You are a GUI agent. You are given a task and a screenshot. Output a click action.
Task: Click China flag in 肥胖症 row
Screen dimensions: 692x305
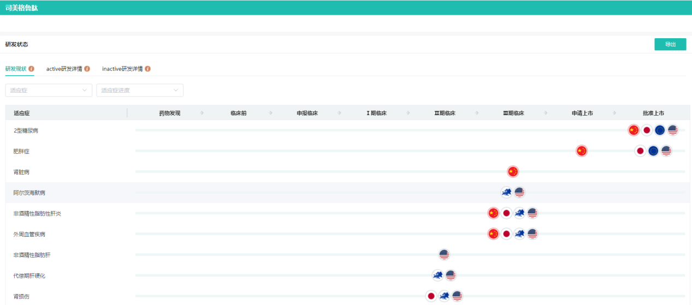(x=582, y=151)
